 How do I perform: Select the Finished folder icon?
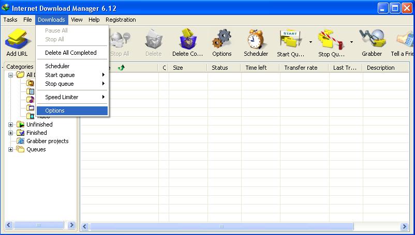20,133
